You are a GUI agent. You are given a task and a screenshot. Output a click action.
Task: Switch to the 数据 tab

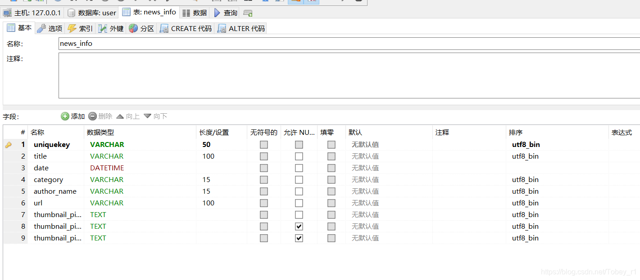(x=195, y=13)
